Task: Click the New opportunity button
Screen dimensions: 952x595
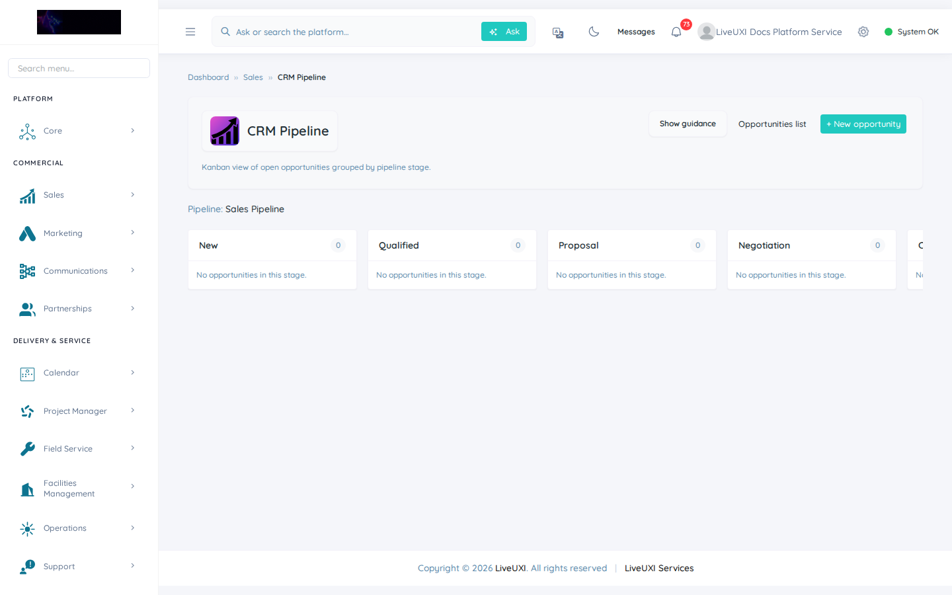Action: point(863,124)
